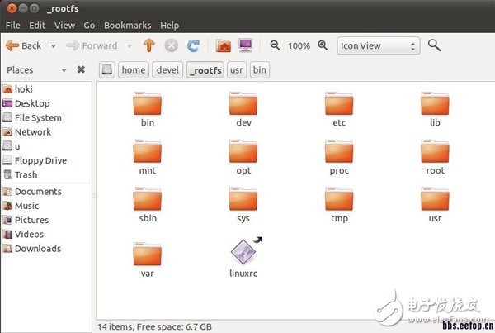Close the Places sidebar pane
Screen dimensions: 495x333
[x=81, y=69]
